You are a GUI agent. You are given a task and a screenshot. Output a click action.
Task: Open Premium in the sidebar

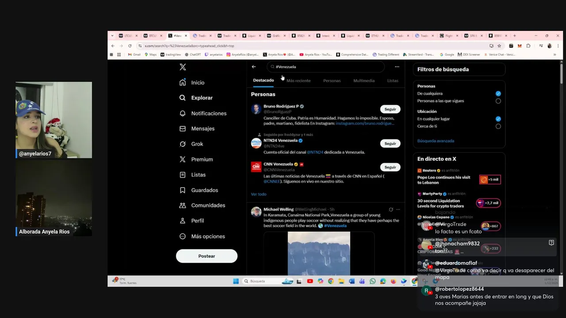point(196,159)
